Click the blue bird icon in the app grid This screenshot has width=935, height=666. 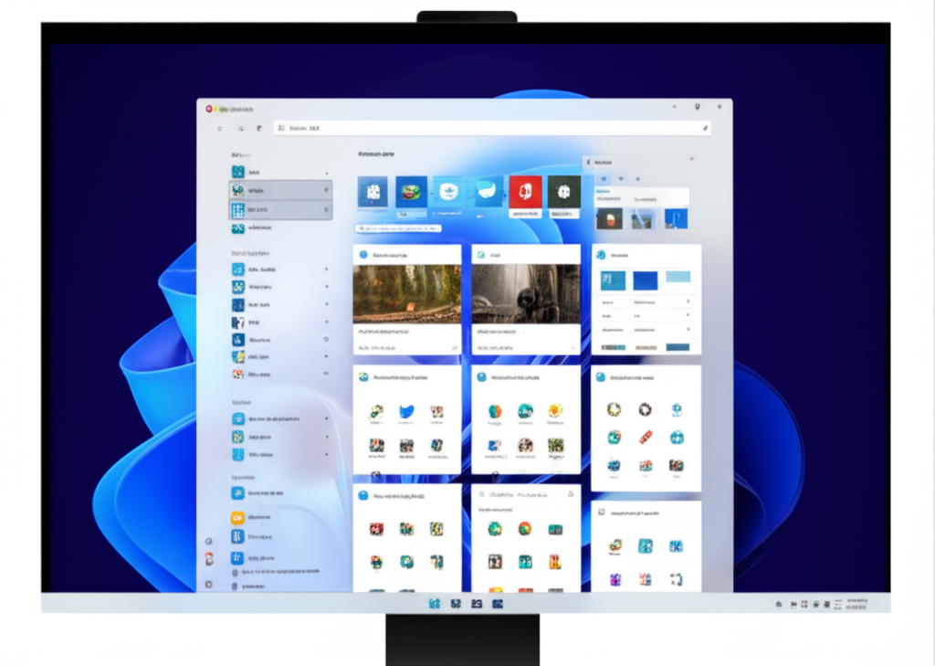(x=406, y=412)
